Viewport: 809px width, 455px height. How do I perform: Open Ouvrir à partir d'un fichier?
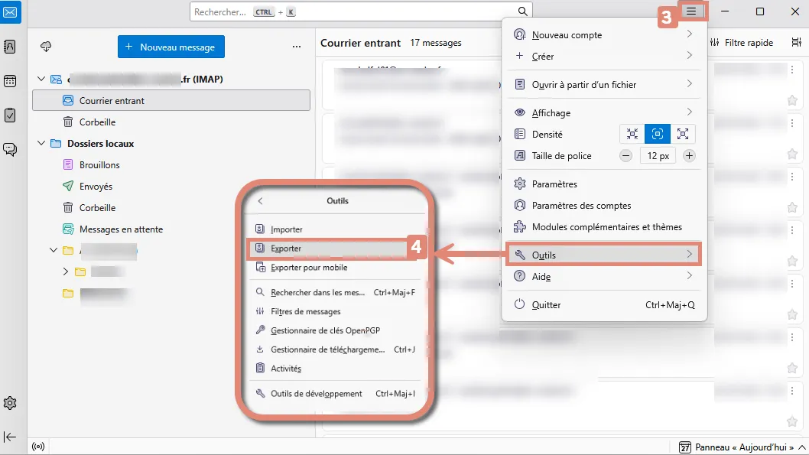click(604, 85)
